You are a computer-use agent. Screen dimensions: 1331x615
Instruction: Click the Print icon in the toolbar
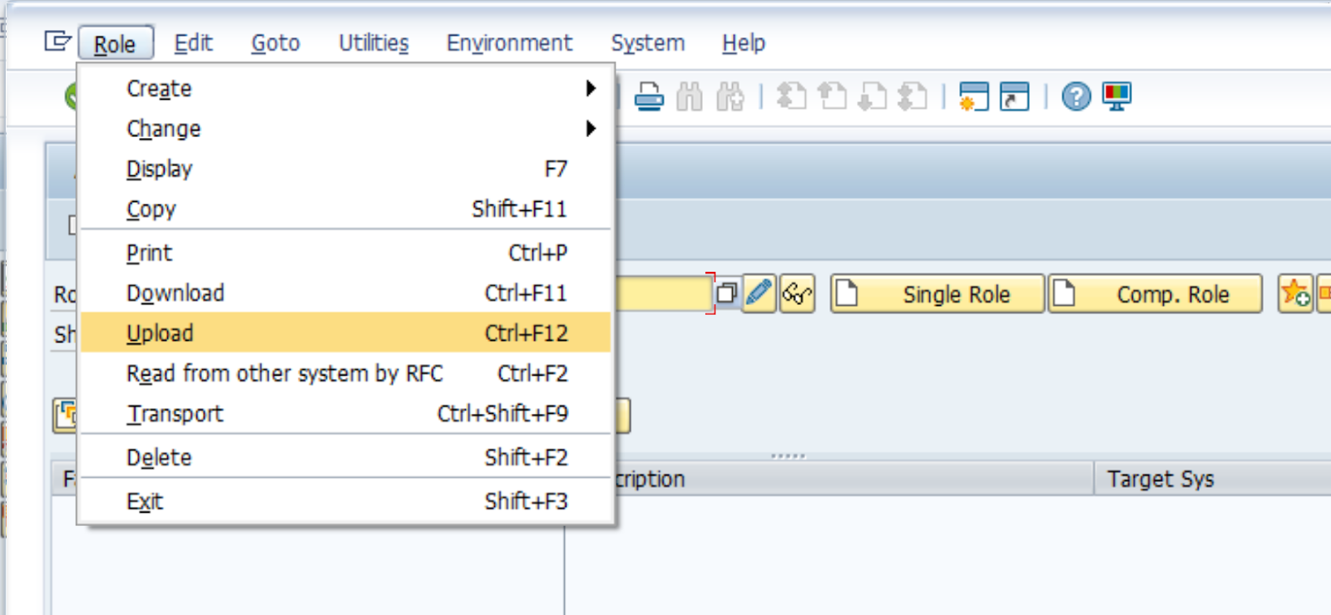click(649, 97)
